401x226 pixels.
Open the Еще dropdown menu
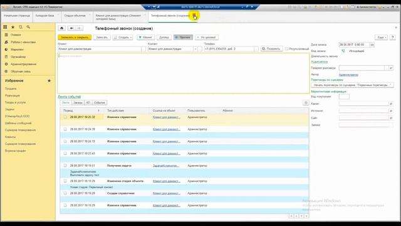click(382, 38)
